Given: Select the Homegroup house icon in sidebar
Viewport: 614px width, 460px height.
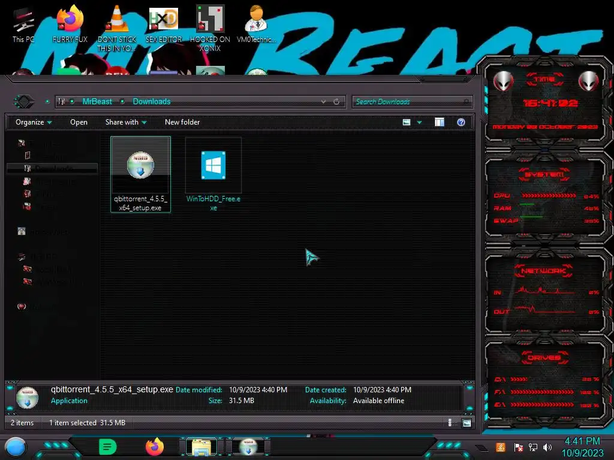Looking at the screenshot, I should point(22,232).
